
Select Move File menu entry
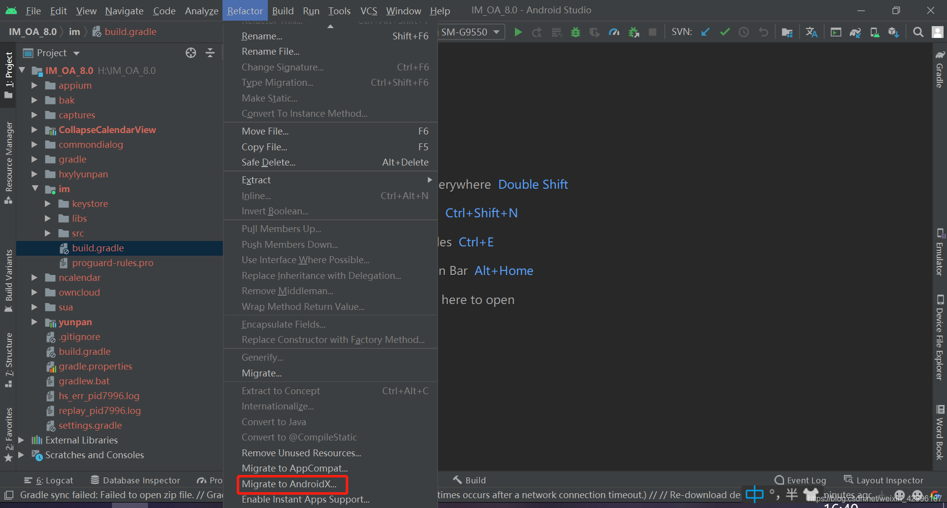coord(330,131)
